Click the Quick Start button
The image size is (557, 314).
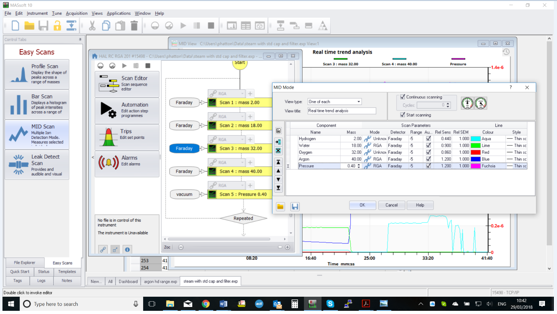click(20, 272)
